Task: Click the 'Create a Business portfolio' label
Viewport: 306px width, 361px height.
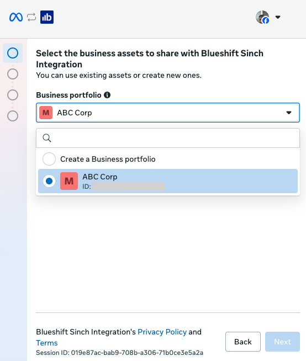Action: [108, 159]
